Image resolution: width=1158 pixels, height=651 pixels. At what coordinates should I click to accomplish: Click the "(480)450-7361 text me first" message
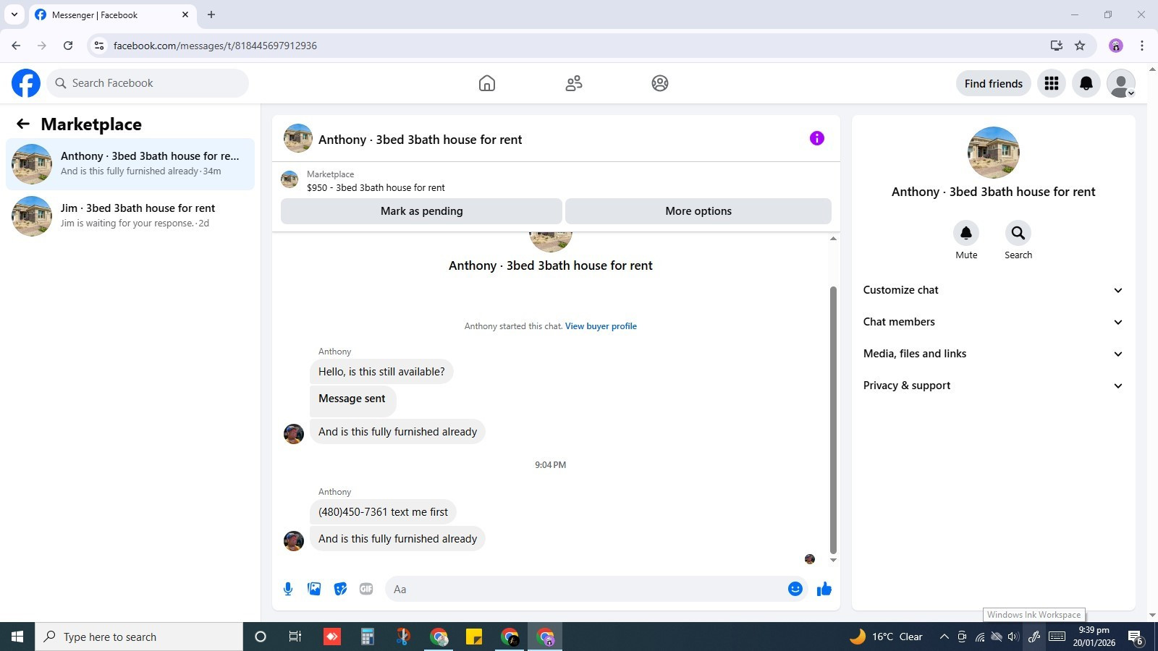pos(383,512)
